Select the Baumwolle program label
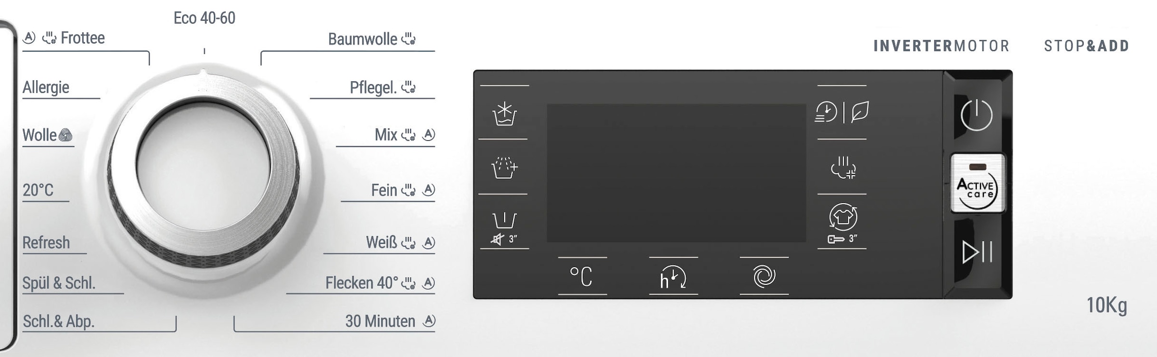The image size is (1157, 357). tap(363, 39)
